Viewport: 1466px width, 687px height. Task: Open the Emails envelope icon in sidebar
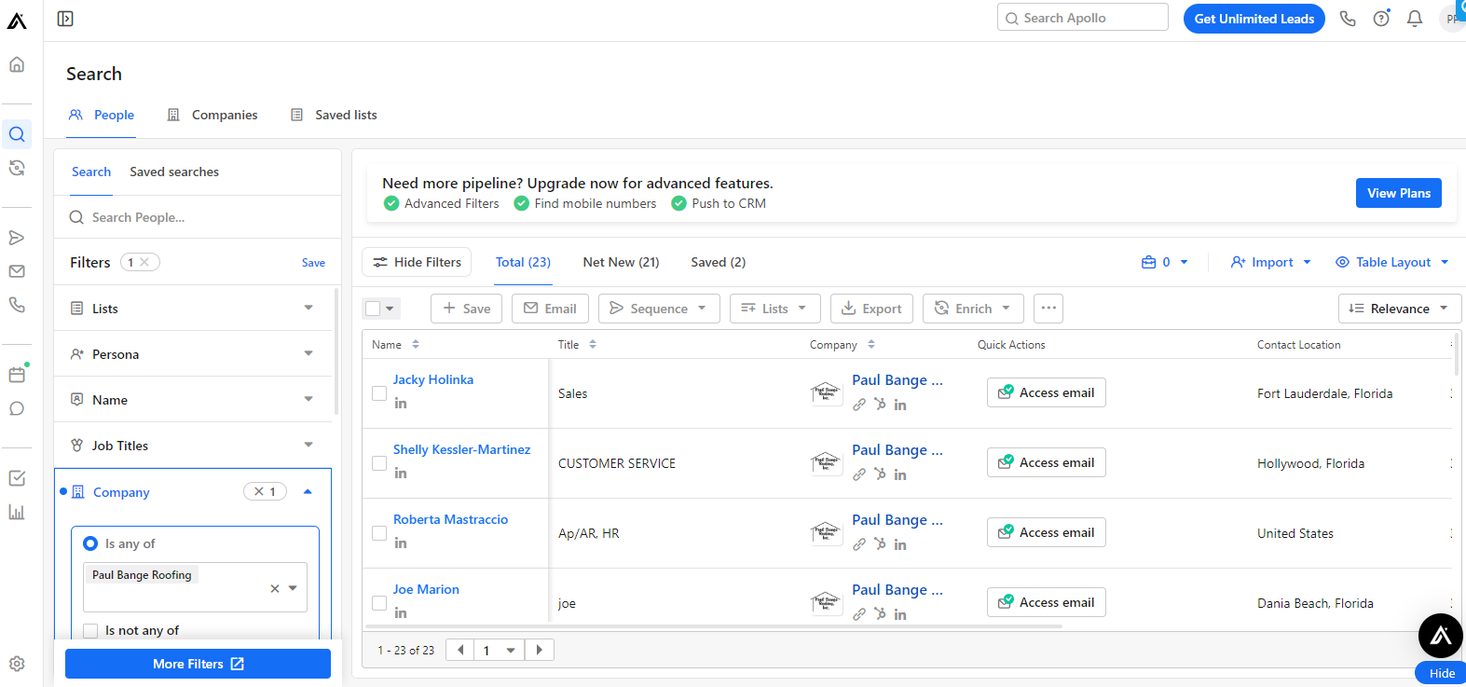click(x=17, y=271)
